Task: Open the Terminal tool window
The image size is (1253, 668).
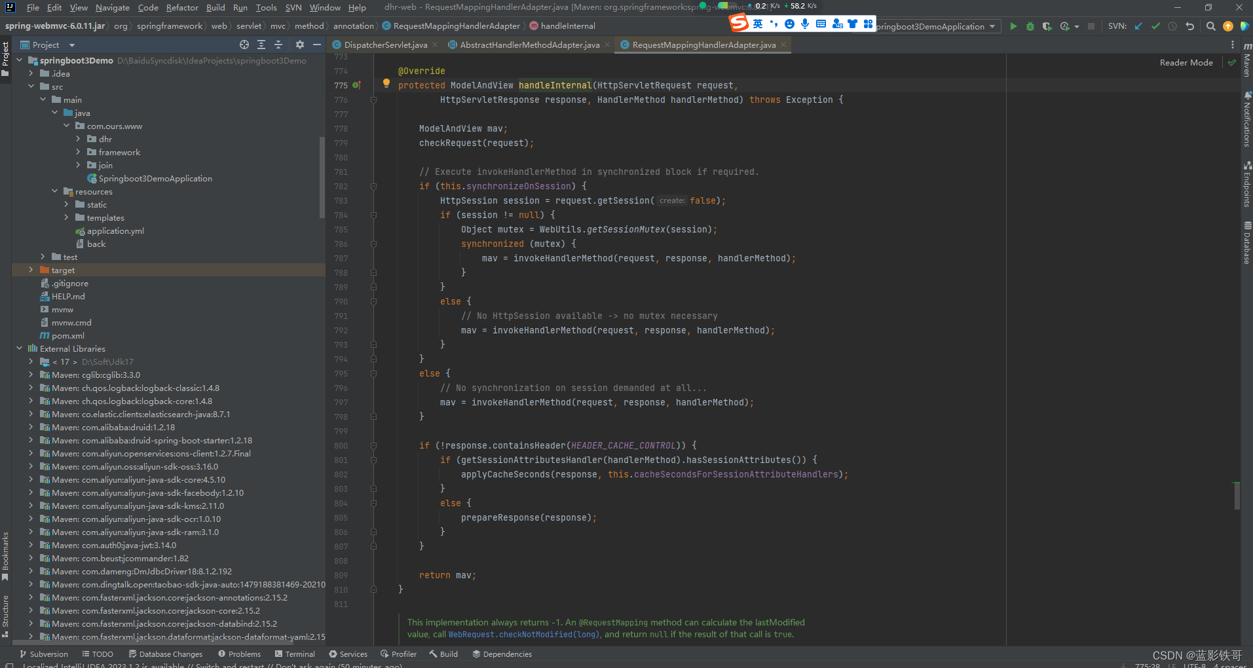Action: (x=295, y=654)
